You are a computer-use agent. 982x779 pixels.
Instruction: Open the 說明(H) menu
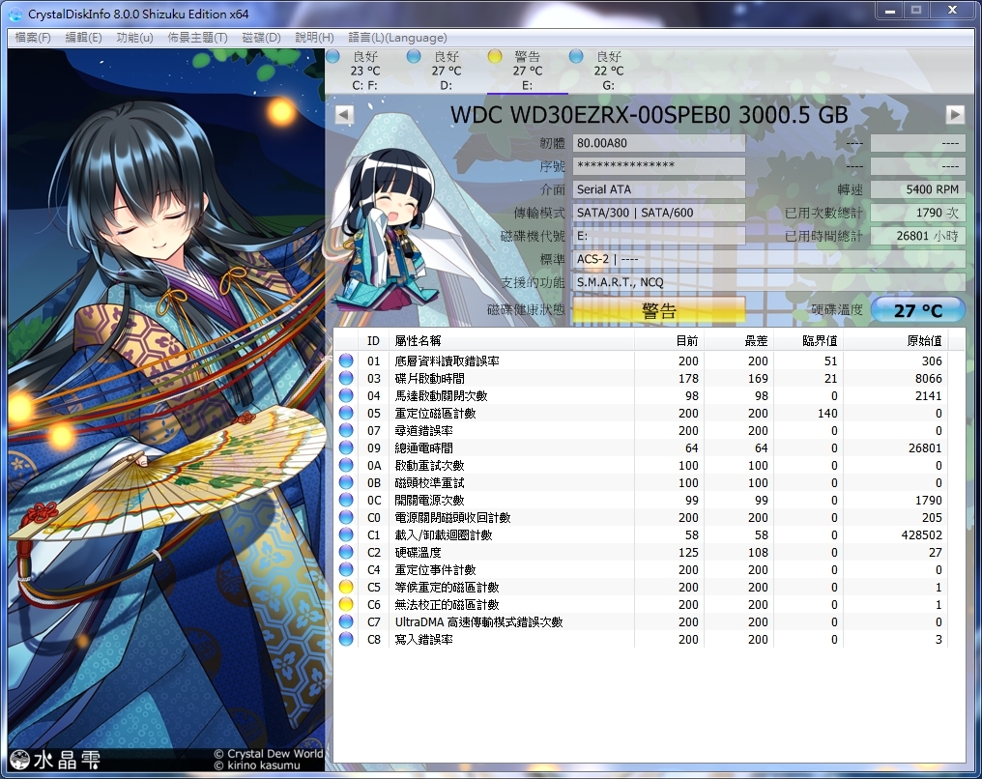tap(314, 38)
